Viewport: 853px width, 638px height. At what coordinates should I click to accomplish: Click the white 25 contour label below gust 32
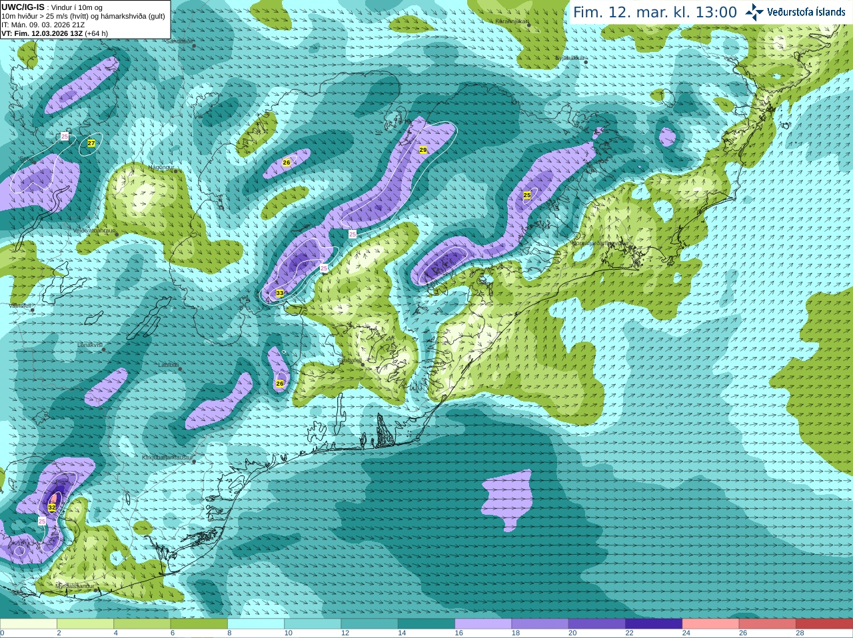(x=42, y=521)
